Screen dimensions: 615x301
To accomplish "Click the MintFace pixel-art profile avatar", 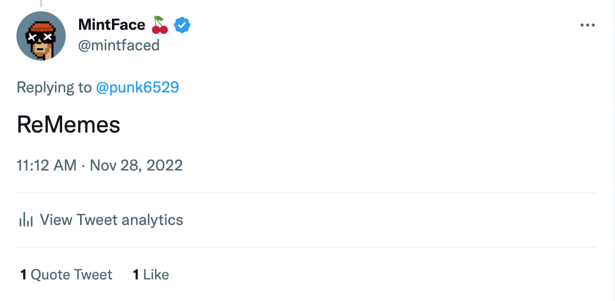I will [41, 36].
